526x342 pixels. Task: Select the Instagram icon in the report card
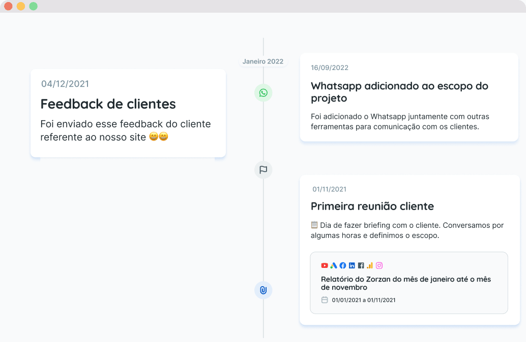379,265
